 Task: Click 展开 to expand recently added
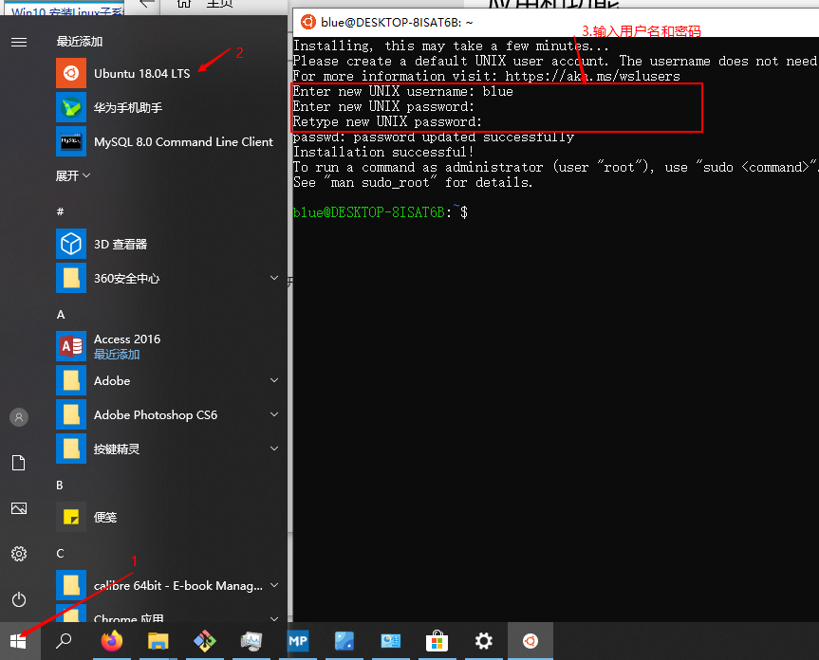click(73, 175)
